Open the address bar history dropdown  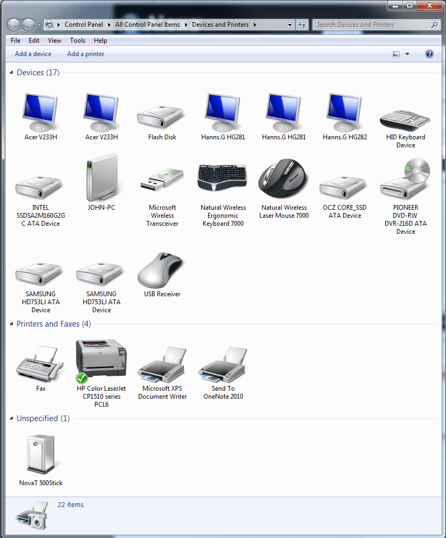[290, 25]
